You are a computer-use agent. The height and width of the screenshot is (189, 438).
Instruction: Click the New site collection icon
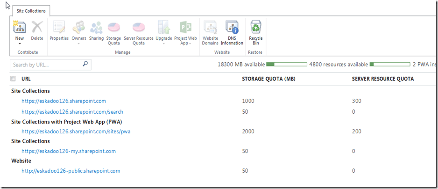[x=20, y=27]
